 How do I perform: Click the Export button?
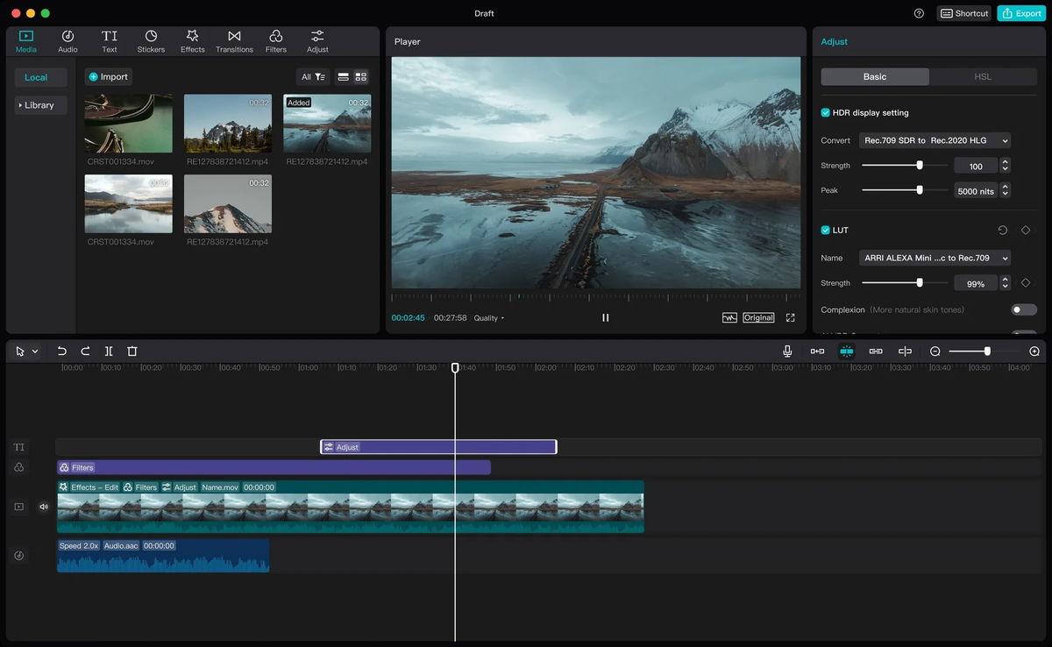pyautogui.click(x=1020, y=13)
